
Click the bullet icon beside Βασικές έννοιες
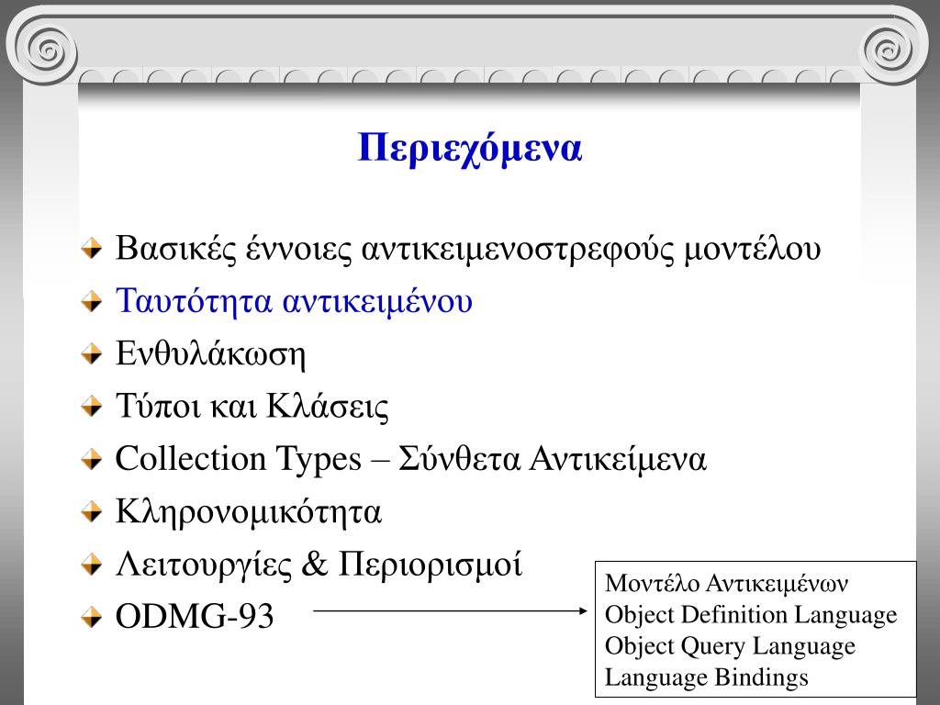pyautogui.click(x=92, y=249)
